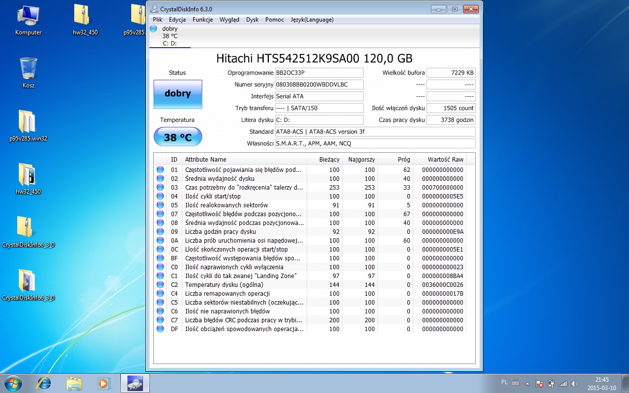Click the status orb for attribute 02
The height and width of the screenshot is (393, 629).
(160, 178)
